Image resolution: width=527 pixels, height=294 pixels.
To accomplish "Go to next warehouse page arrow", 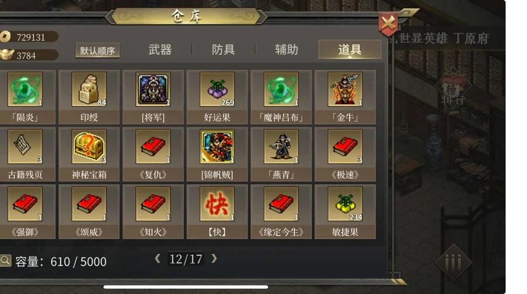I will pos(214,258).
